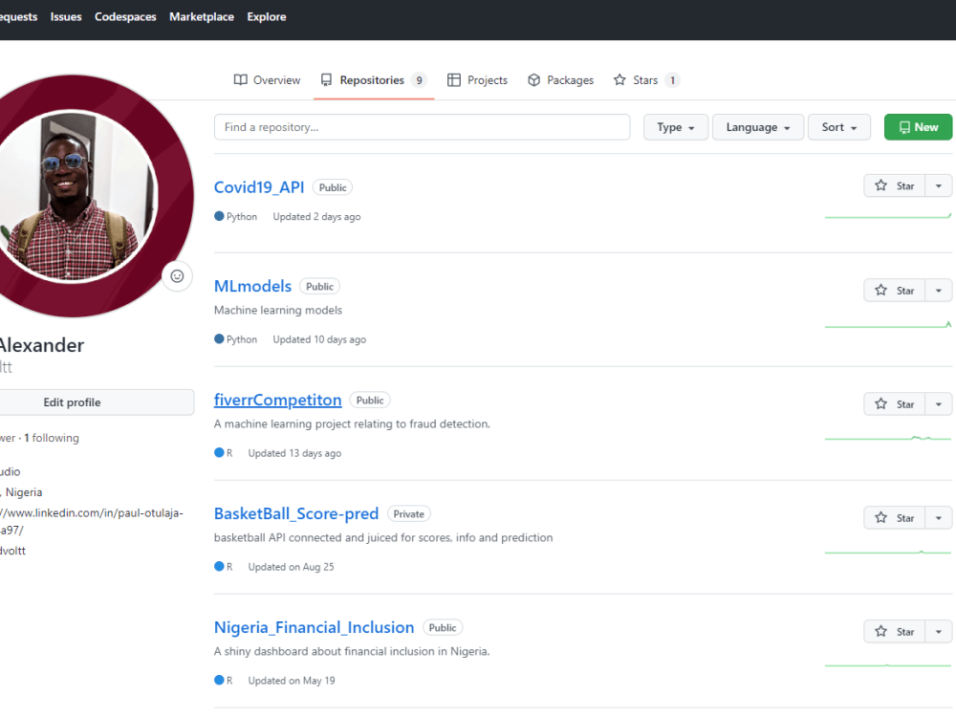This screenshot has height=717, width=956.
Task: Focus the Find a repository search field
Action: tap(422, 127)
